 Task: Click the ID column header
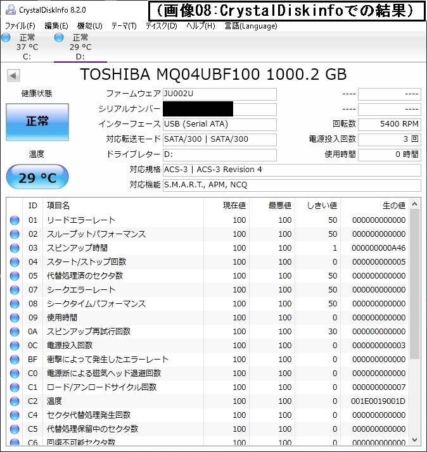coord(33,206)
